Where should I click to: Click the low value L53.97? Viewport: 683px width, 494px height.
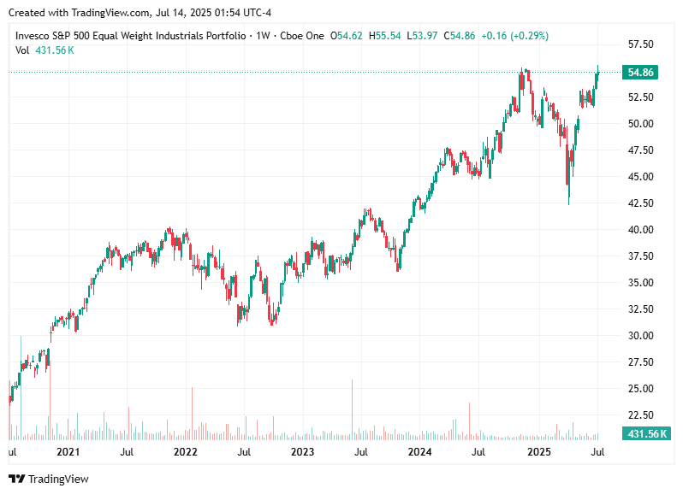pyautogui.click(x=422, y=36)
